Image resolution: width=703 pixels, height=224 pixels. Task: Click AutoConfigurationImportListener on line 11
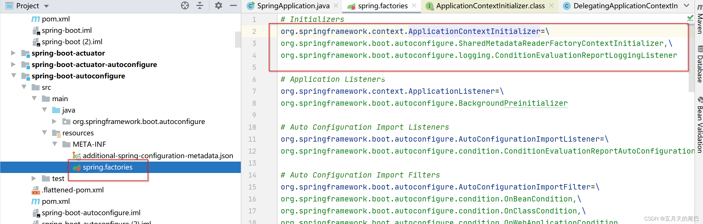click(529, 139)
